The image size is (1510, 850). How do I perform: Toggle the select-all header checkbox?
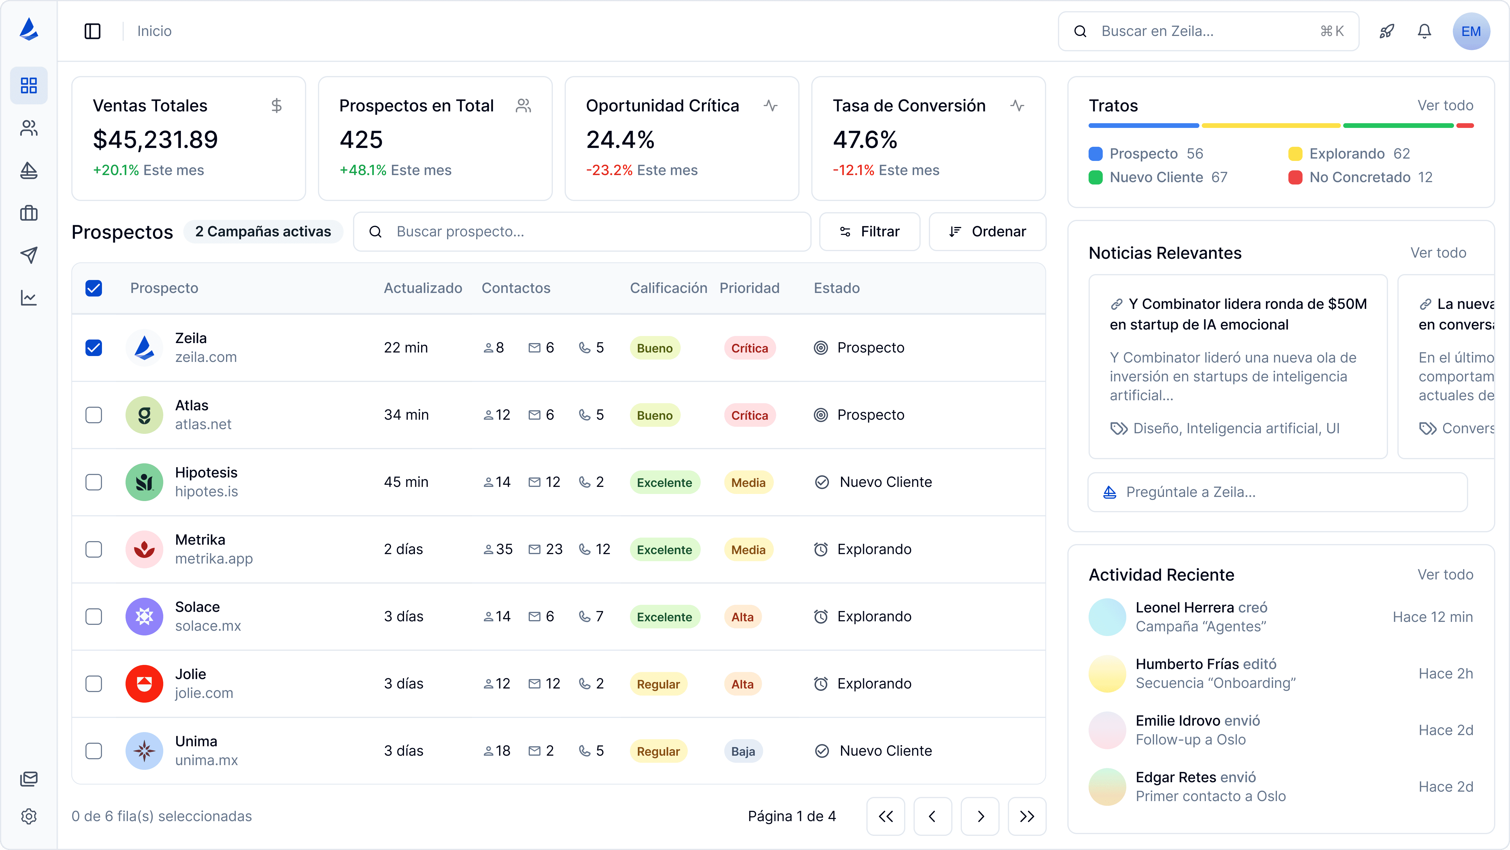click(94, 288)
